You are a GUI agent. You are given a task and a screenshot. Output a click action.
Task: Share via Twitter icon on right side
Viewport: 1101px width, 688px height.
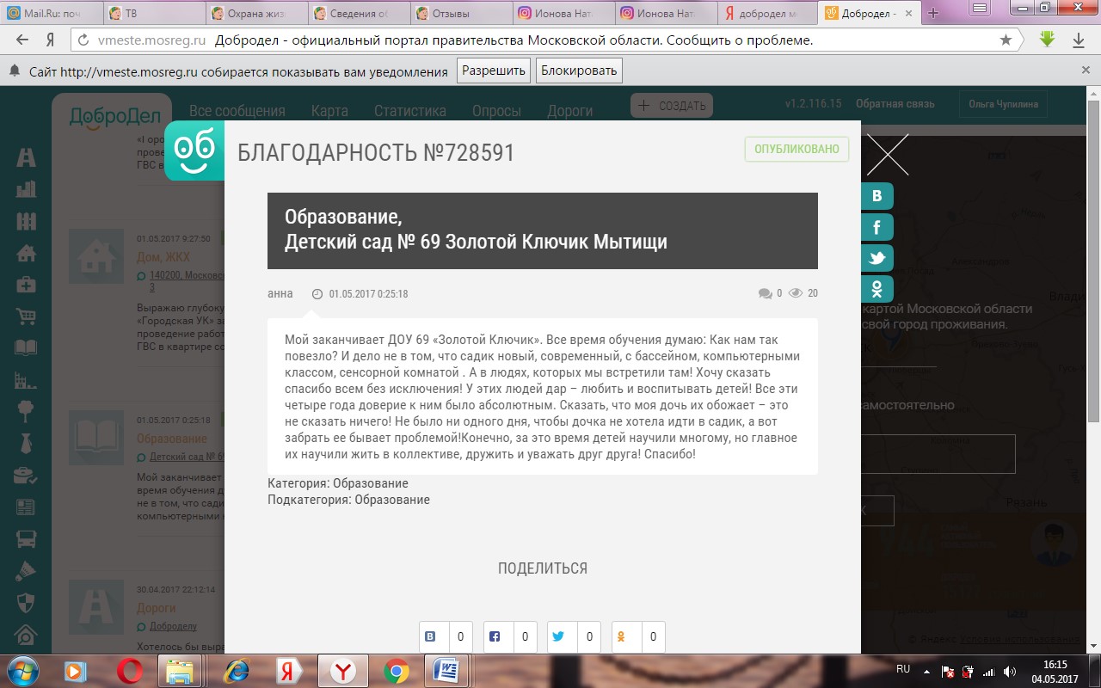(877, 258)
